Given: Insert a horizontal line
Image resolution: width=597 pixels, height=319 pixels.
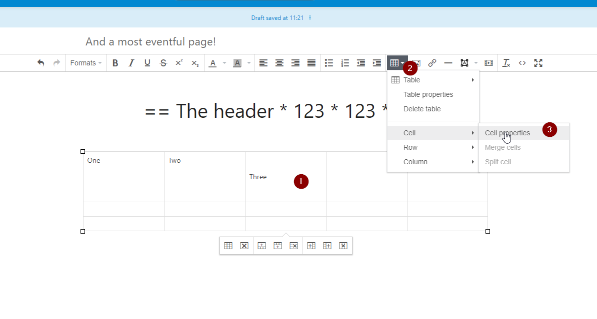Looking at the screenshot, I should pyautogui.click(x=448, y=62).
